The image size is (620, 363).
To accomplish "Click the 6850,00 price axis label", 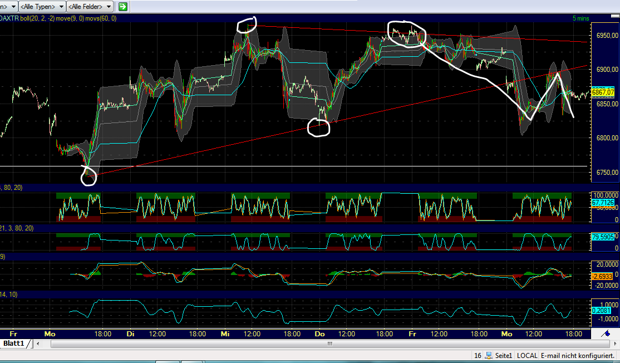I will [x=607, y=104].
